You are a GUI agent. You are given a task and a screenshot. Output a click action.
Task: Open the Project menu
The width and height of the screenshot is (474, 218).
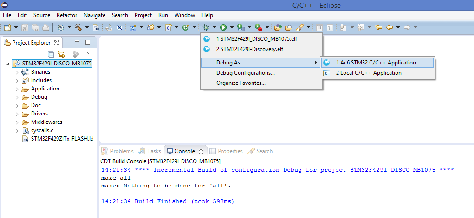coord(143,15)
